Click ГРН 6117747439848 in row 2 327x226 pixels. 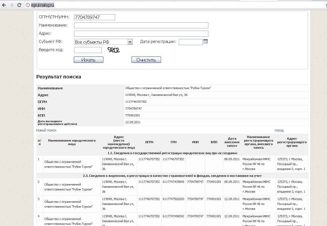(173, 182)
